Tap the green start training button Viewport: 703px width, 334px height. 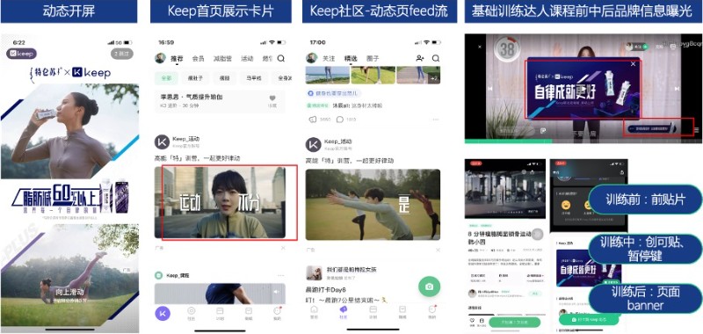514,322
